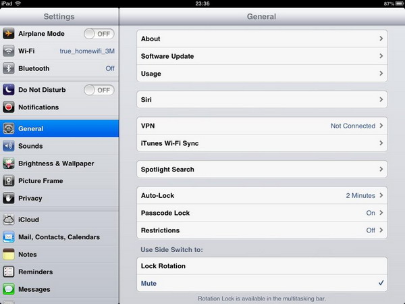The height and width of the screenshot is (304, 405).
Task: Open the About row
Action: (262, 39)
